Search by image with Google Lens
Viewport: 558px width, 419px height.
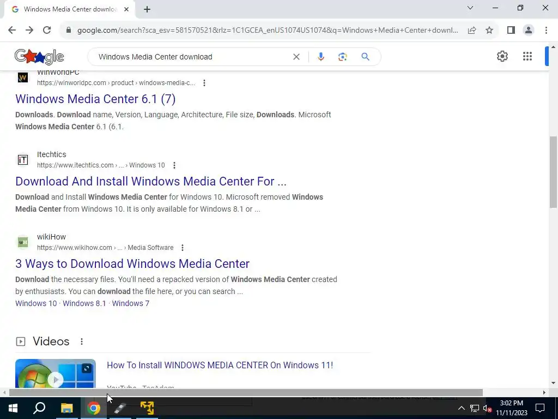[x=342, y=57]
